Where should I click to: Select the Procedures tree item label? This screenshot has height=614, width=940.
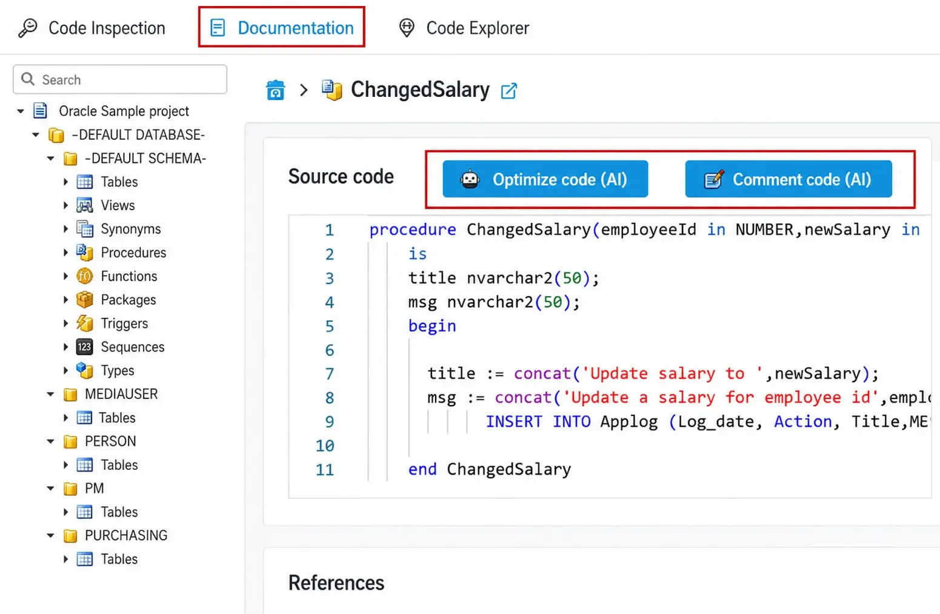133,253
